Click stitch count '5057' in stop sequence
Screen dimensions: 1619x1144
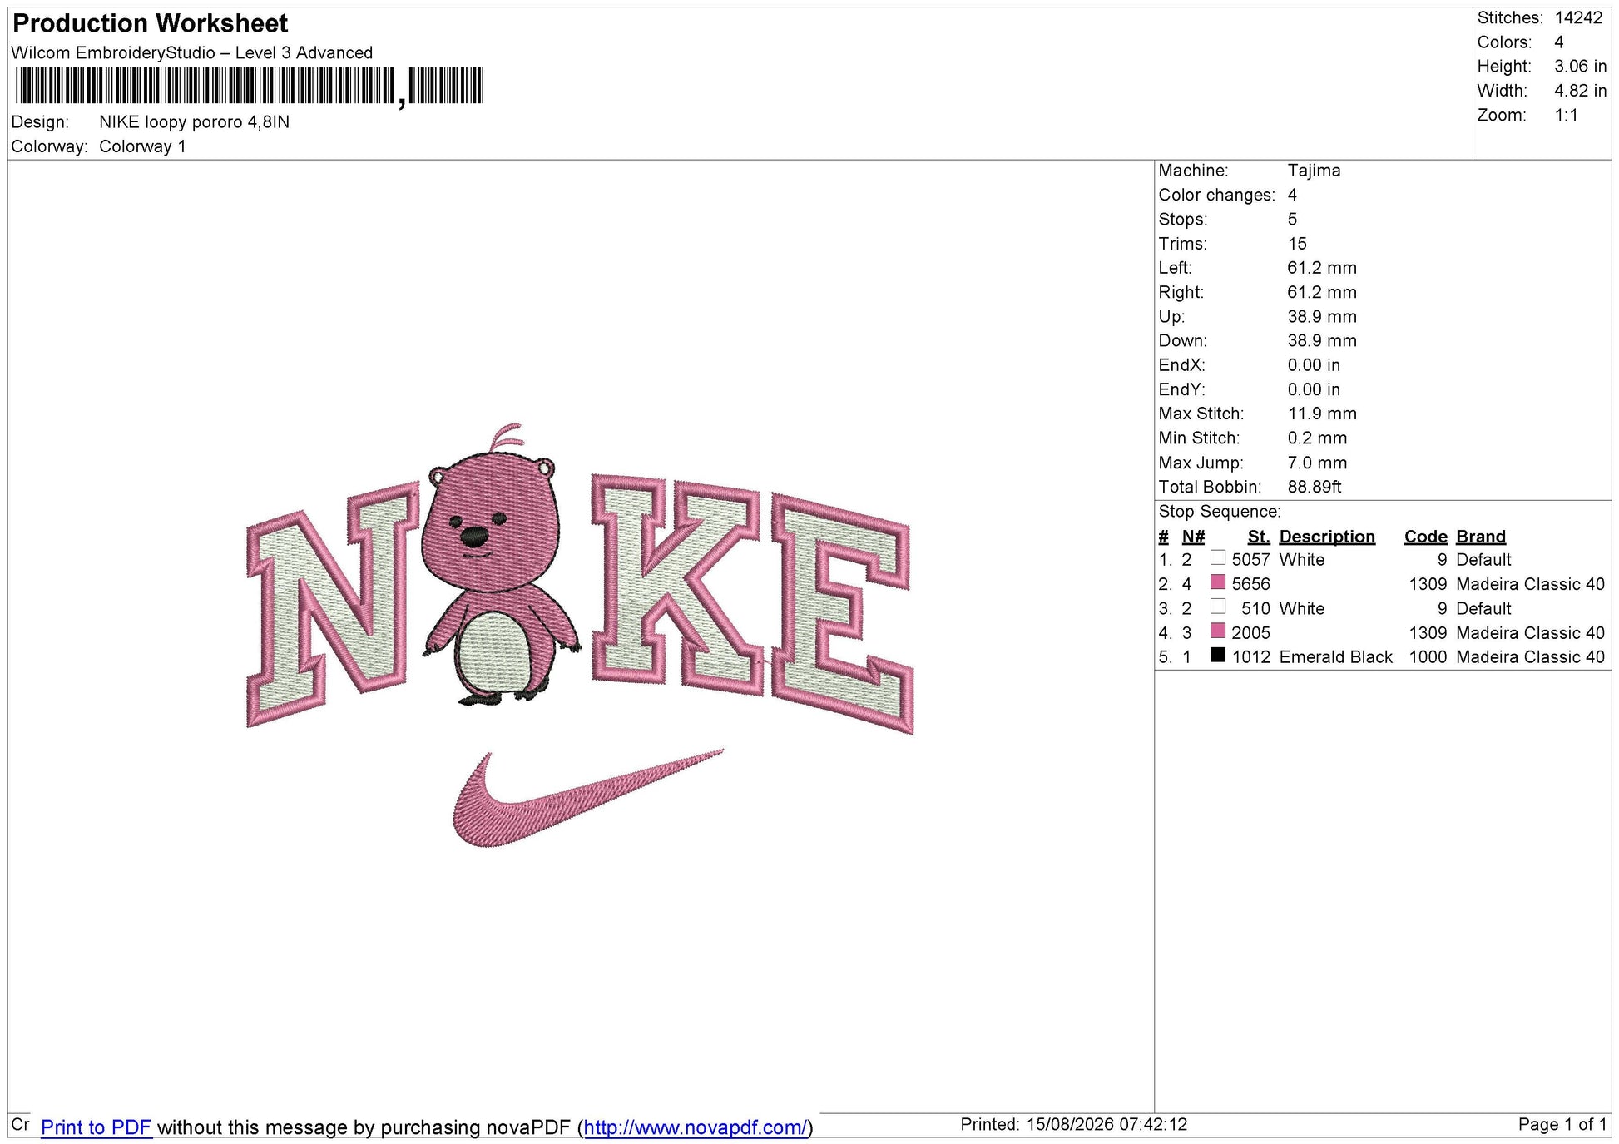pos(1251,560)
